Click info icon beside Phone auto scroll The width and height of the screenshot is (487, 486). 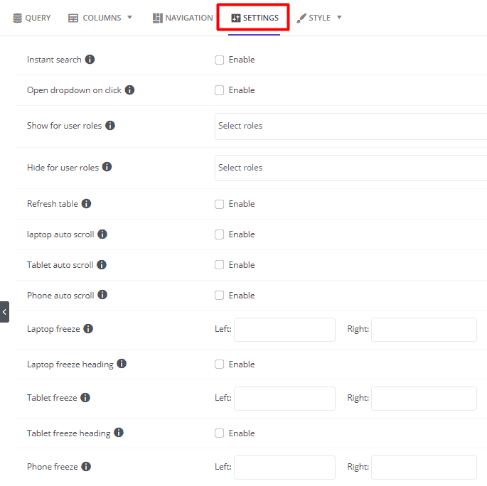point(102,295)
